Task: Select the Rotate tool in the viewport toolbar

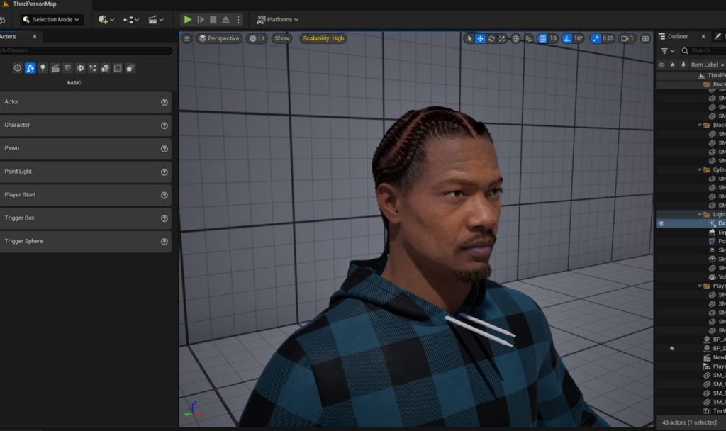Action: point(491,38)
